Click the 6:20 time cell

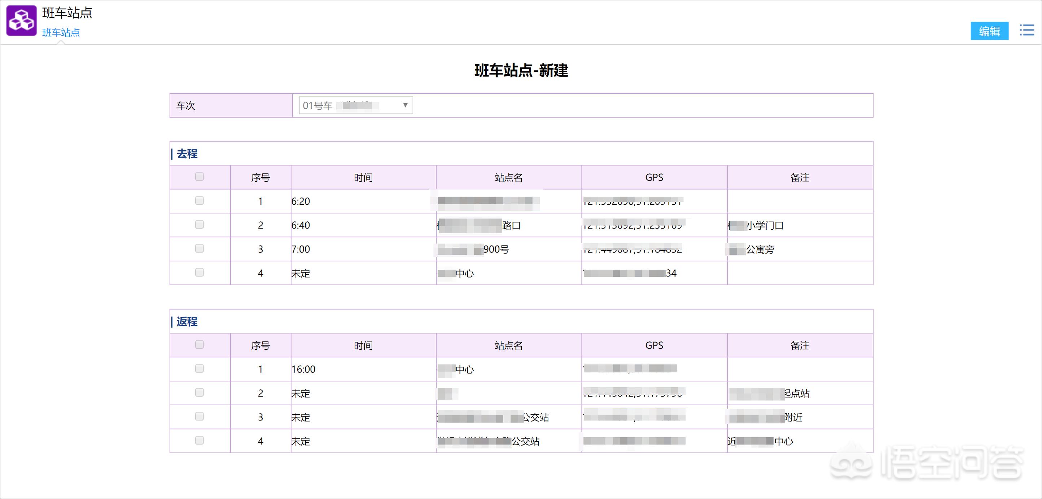coord(363,202)
